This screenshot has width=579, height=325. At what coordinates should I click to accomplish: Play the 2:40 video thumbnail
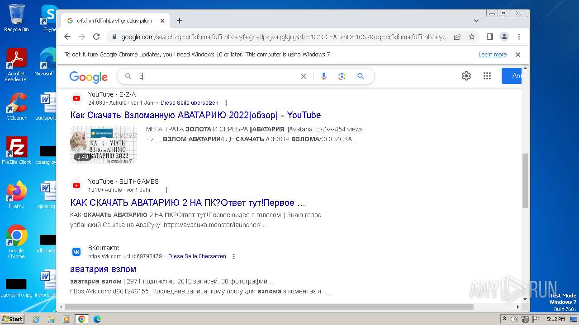coord(104,144)
